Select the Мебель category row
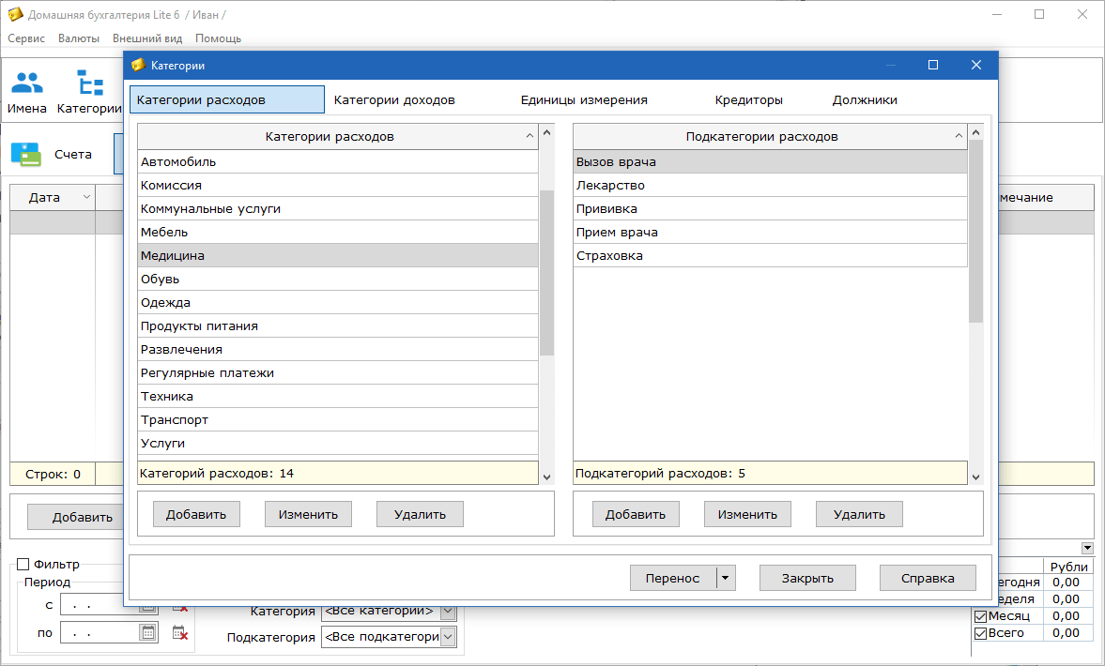The height and width of the screenshot is (666, 1105). tap(338, 232)
